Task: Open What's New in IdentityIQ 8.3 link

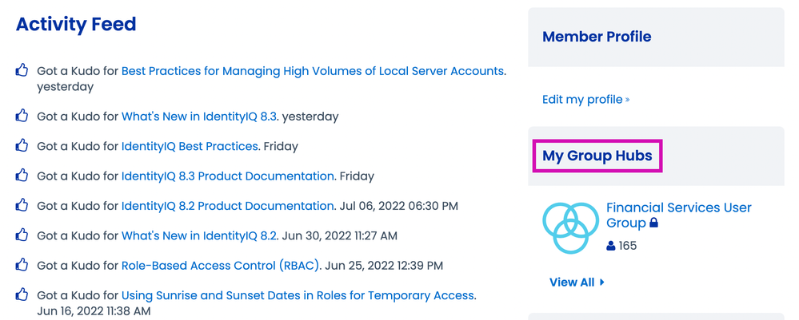Action: pos(199,117)
